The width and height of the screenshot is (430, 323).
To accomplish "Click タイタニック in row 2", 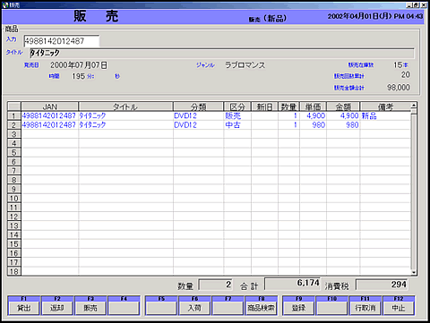I will (92, 125).
